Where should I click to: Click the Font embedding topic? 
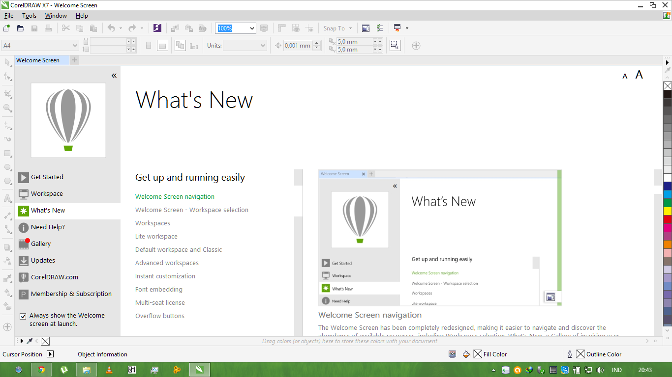pyautogui.click(x=159, y=290)
